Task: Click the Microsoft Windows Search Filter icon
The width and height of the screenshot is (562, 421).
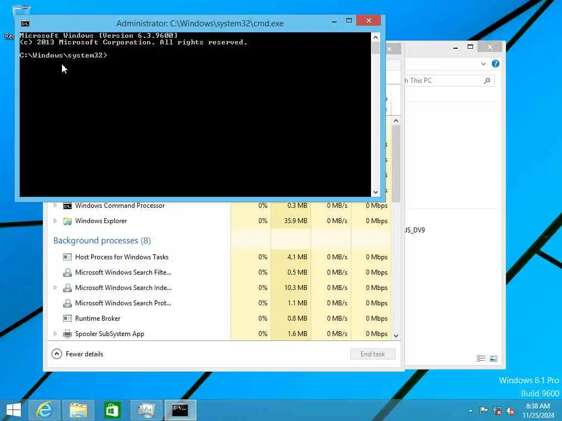Action: point(68,272)
